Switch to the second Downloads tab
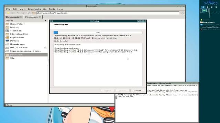The height and width of the screenshot is (123, 220). (31, 17)
